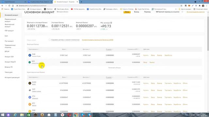Click the top Перевод transfer button
Viewport: 209px width, 117px height.
point(147,12)
